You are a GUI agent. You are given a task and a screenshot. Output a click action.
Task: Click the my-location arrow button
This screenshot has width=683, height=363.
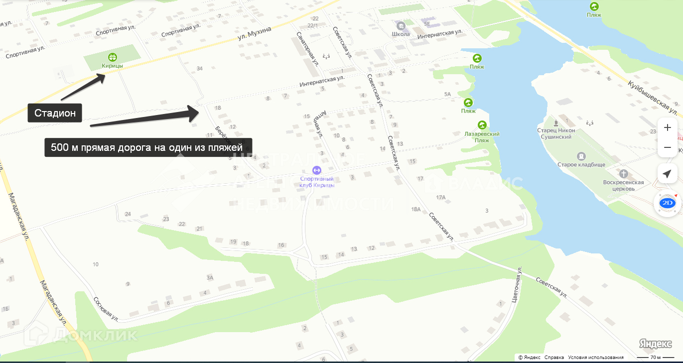click(667, 173)
